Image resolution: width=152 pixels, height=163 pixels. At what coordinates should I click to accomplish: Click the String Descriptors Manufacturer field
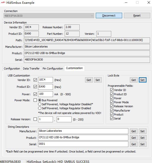(x=83, y=131)
